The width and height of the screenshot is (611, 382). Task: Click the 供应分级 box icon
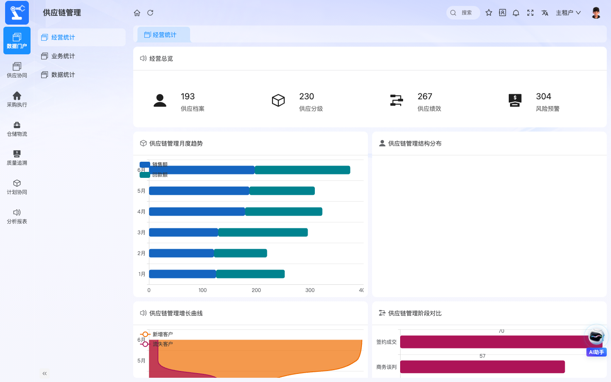[278, 100]
